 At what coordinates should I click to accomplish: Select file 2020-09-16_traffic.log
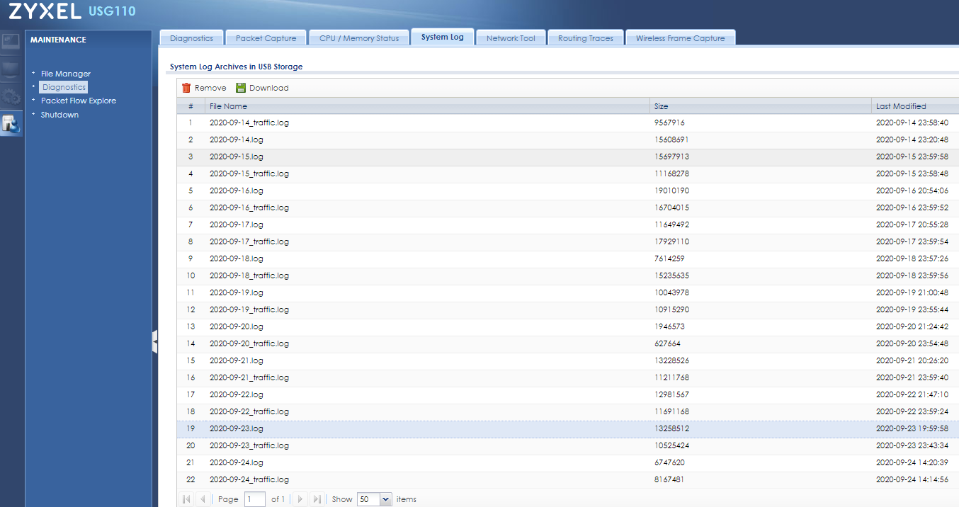pos(249,207)
